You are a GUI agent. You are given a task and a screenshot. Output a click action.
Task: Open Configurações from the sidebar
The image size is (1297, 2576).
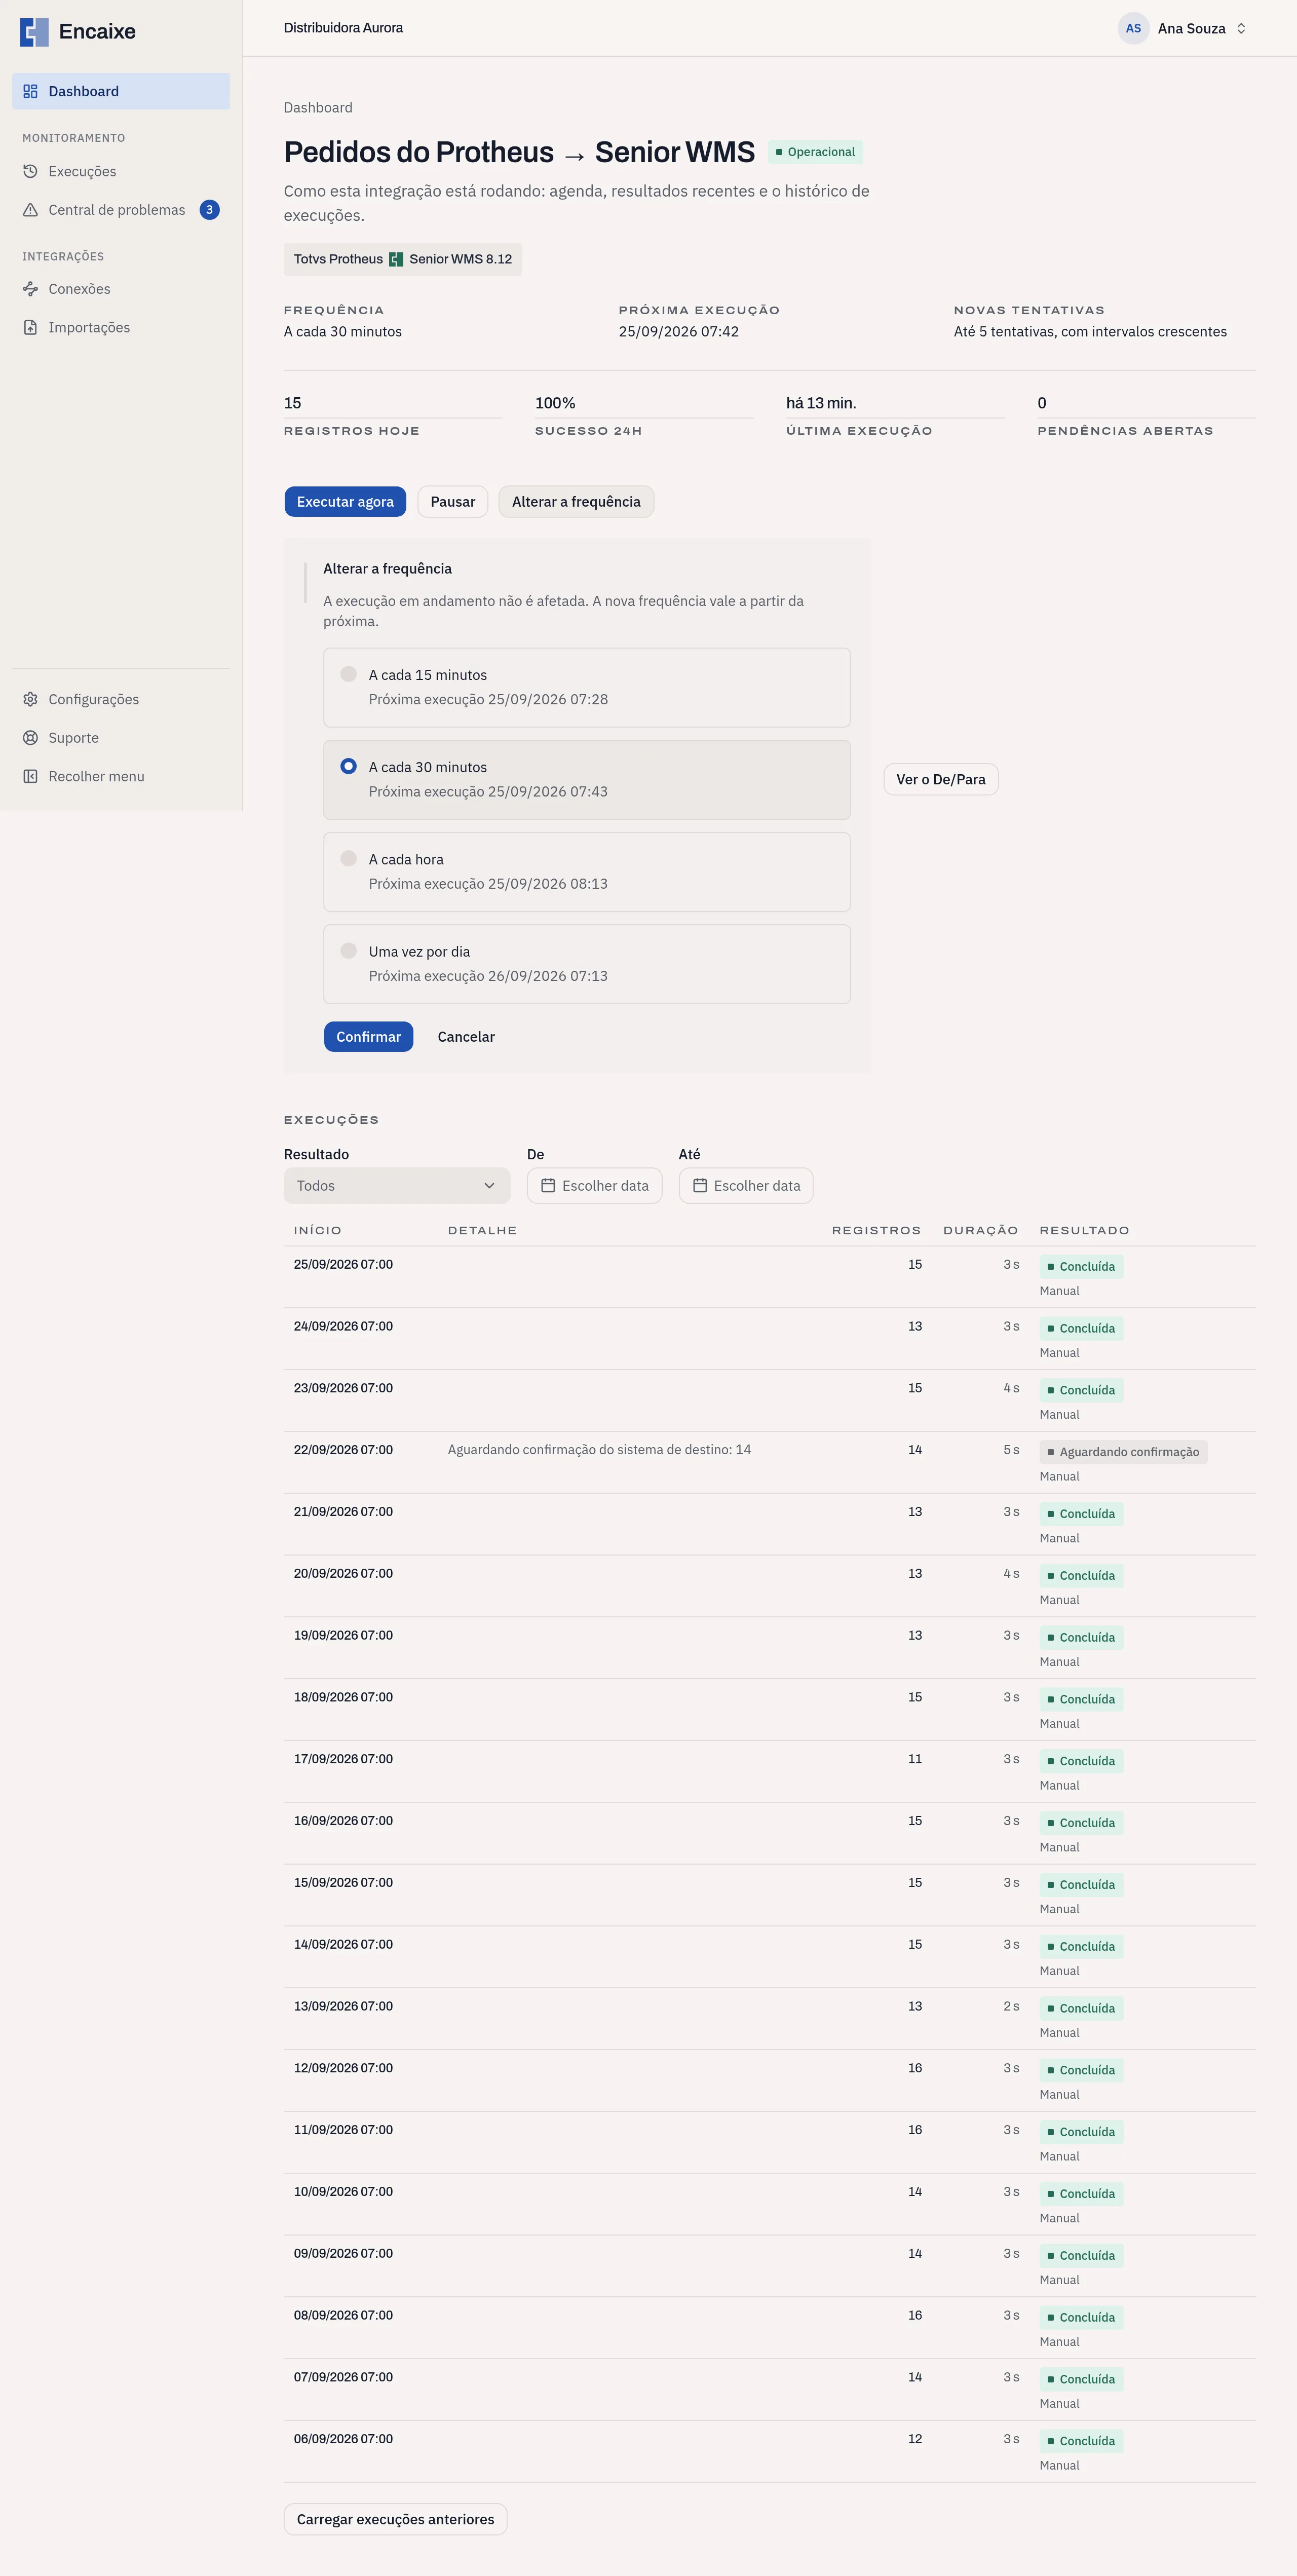(x=121, y=699)
